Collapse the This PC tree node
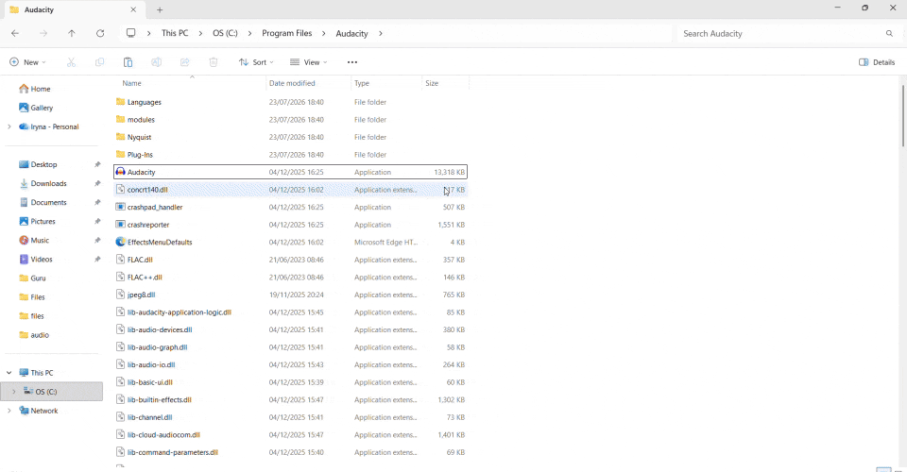Screen dimensions: 907x472 9,373
